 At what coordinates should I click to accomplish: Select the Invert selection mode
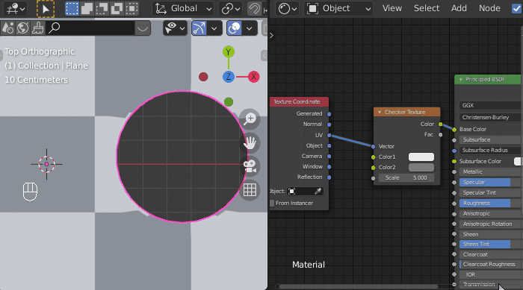tap(117, 9)
